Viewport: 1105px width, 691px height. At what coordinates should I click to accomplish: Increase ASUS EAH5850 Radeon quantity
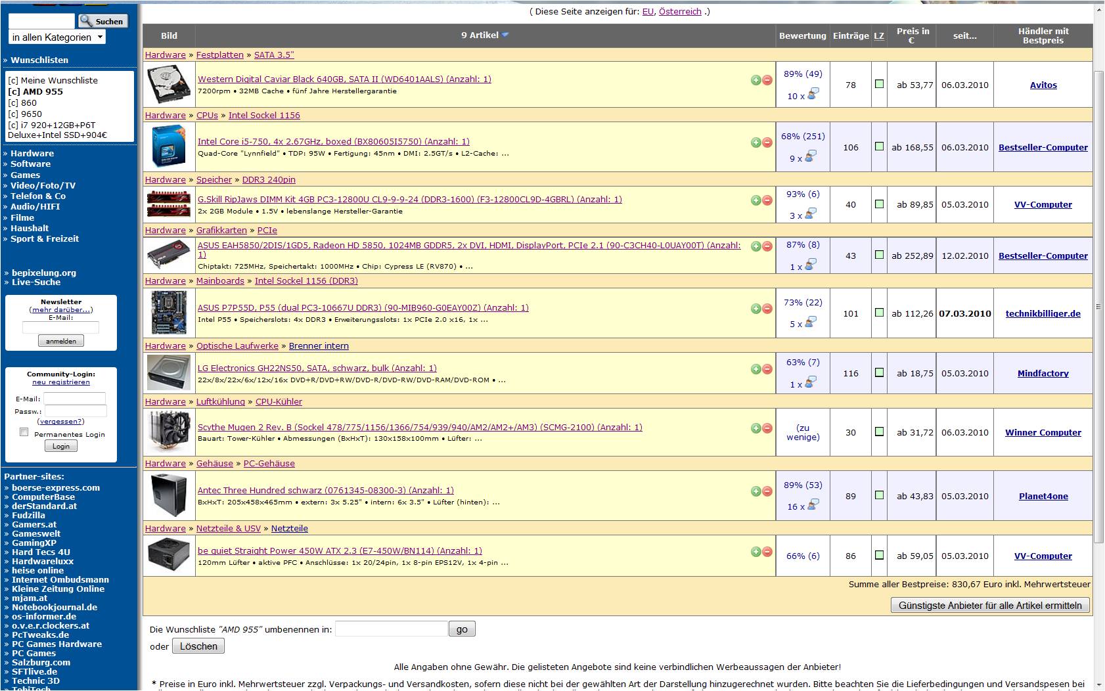(x=755, y=246)
